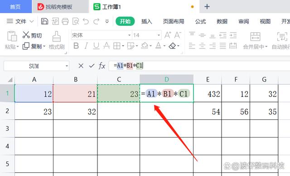Select the 工作簿1 document tab
The height and width of the screenshot is (176, 290).
144,7
